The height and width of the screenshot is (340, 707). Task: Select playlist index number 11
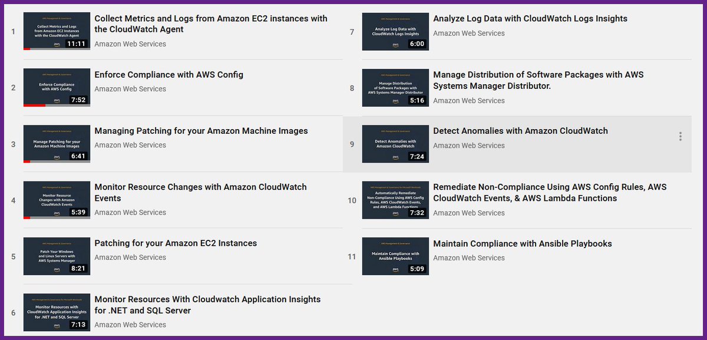coord(352,257)
